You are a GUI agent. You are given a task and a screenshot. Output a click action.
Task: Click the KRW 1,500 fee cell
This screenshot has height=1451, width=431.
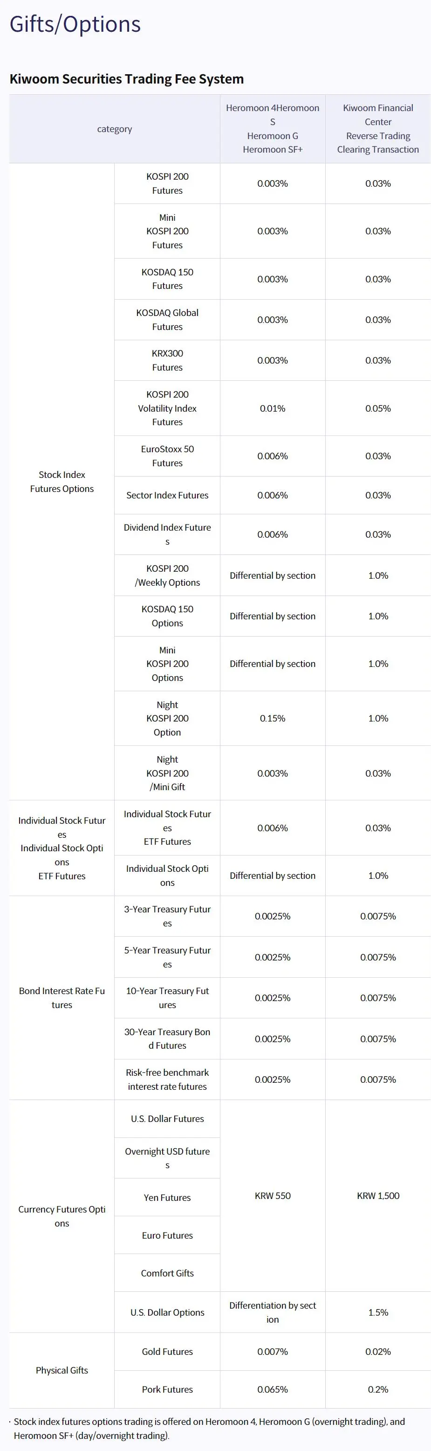378,1195
